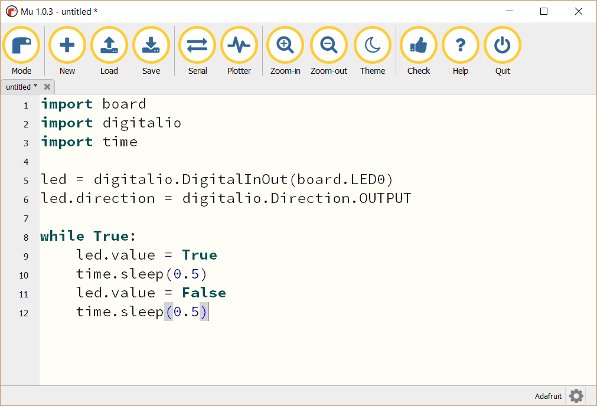The width and height of the screenshot is (597, 406).
Task: Open the settings gear in status bar
Action: click(x=576, y=396)
